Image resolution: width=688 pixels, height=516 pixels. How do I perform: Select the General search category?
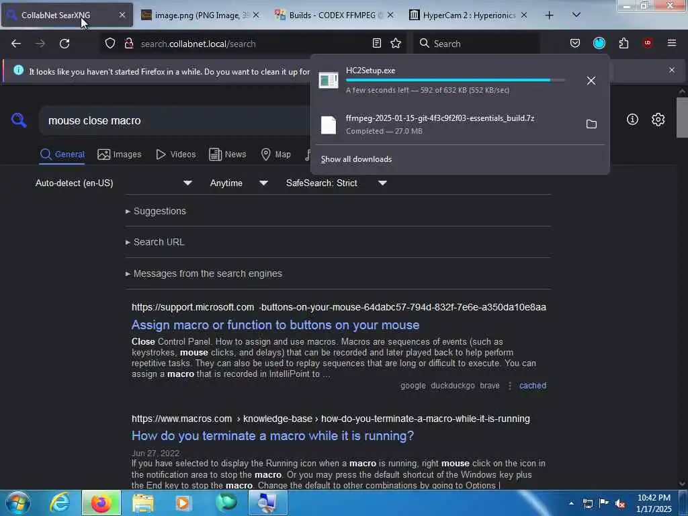[x=62, y=155]
